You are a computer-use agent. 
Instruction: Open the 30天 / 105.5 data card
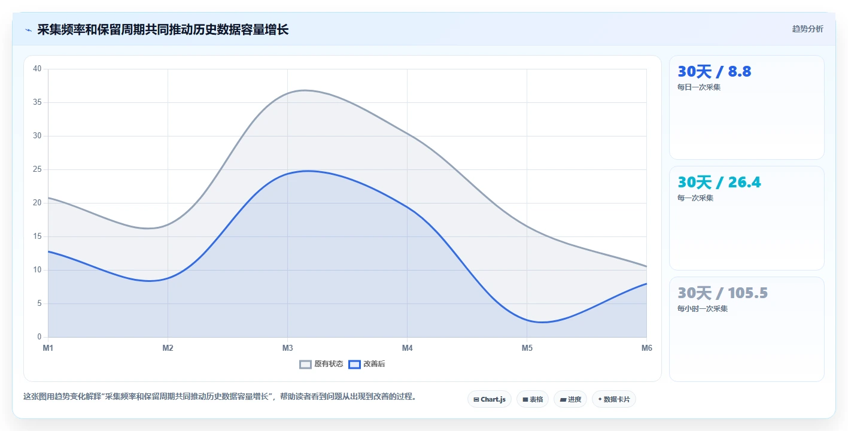(x=746, y=329)
